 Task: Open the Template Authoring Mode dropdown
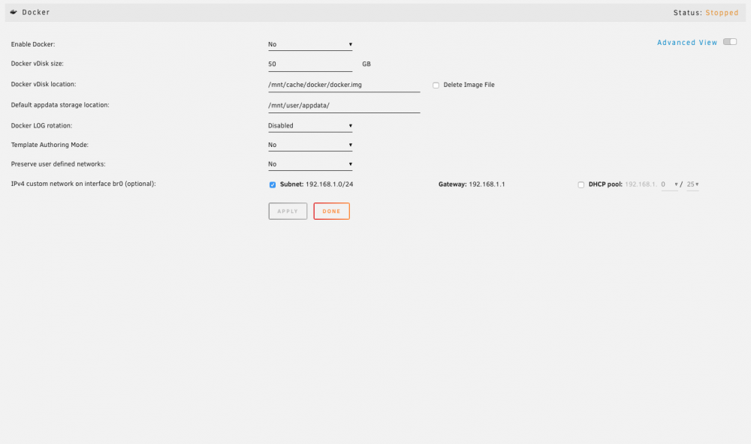coord(310,145)
